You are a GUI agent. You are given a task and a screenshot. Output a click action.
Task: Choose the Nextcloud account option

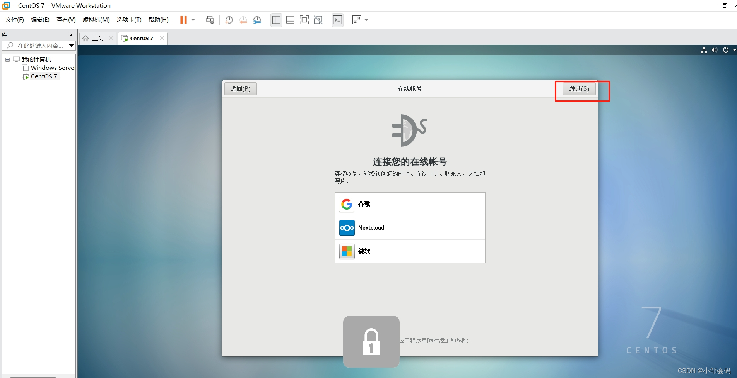(410, 228)
